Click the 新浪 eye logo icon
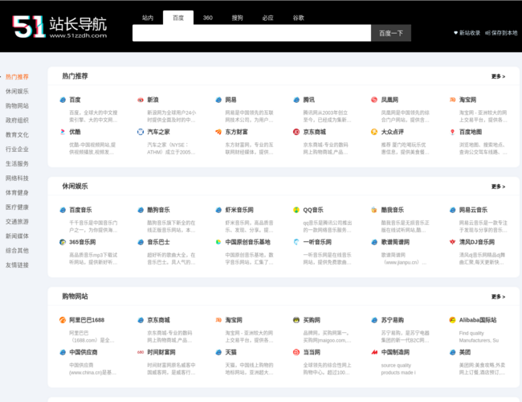The width and height of the screenshot is (522, 402). coord(141,100)
